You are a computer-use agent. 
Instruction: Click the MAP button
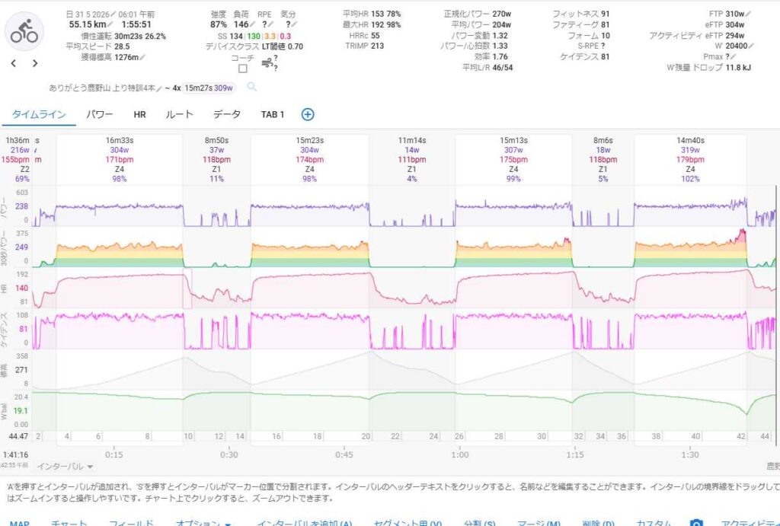click(19, 523)
